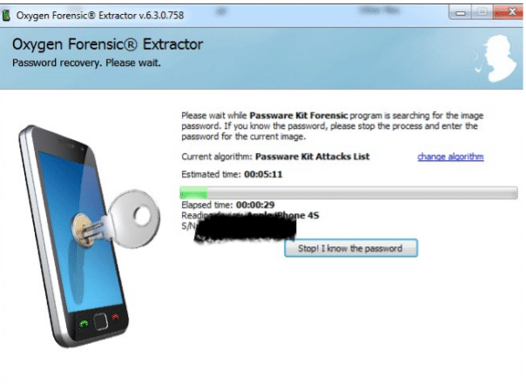Minimize the Extractor window

point(460,13)
